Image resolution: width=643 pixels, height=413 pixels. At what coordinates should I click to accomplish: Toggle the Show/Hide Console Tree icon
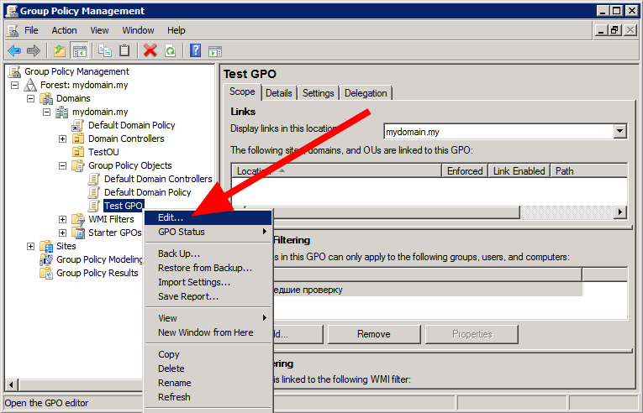point(80,50)
